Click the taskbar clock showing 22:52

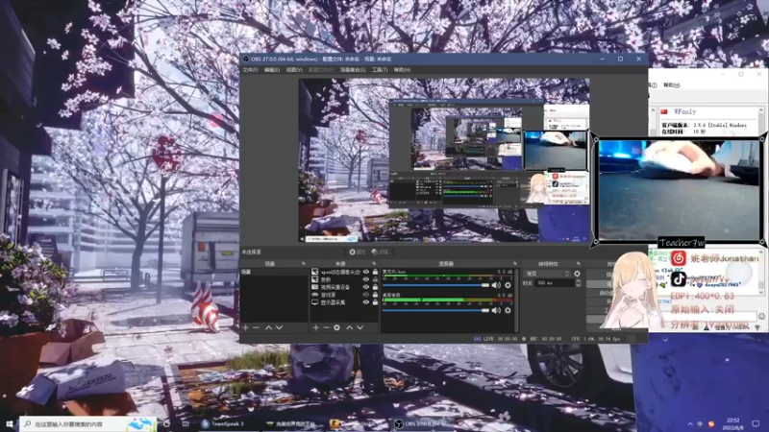coord(732,423)
